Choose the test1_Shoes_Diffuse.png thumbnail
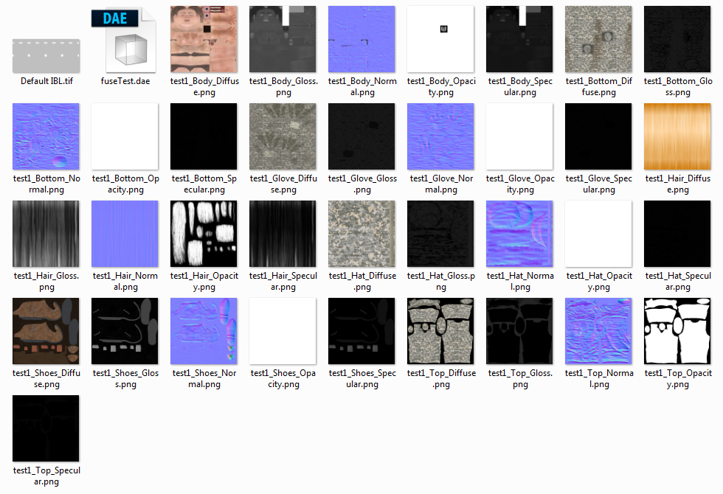 coord(46,331)
